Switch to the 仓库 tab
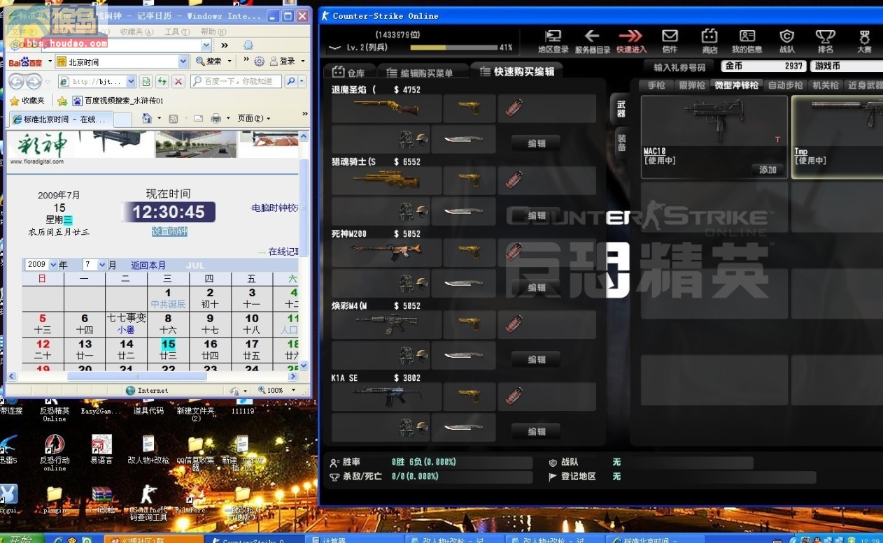Screen dimensions: 883x543 point(348,72)
